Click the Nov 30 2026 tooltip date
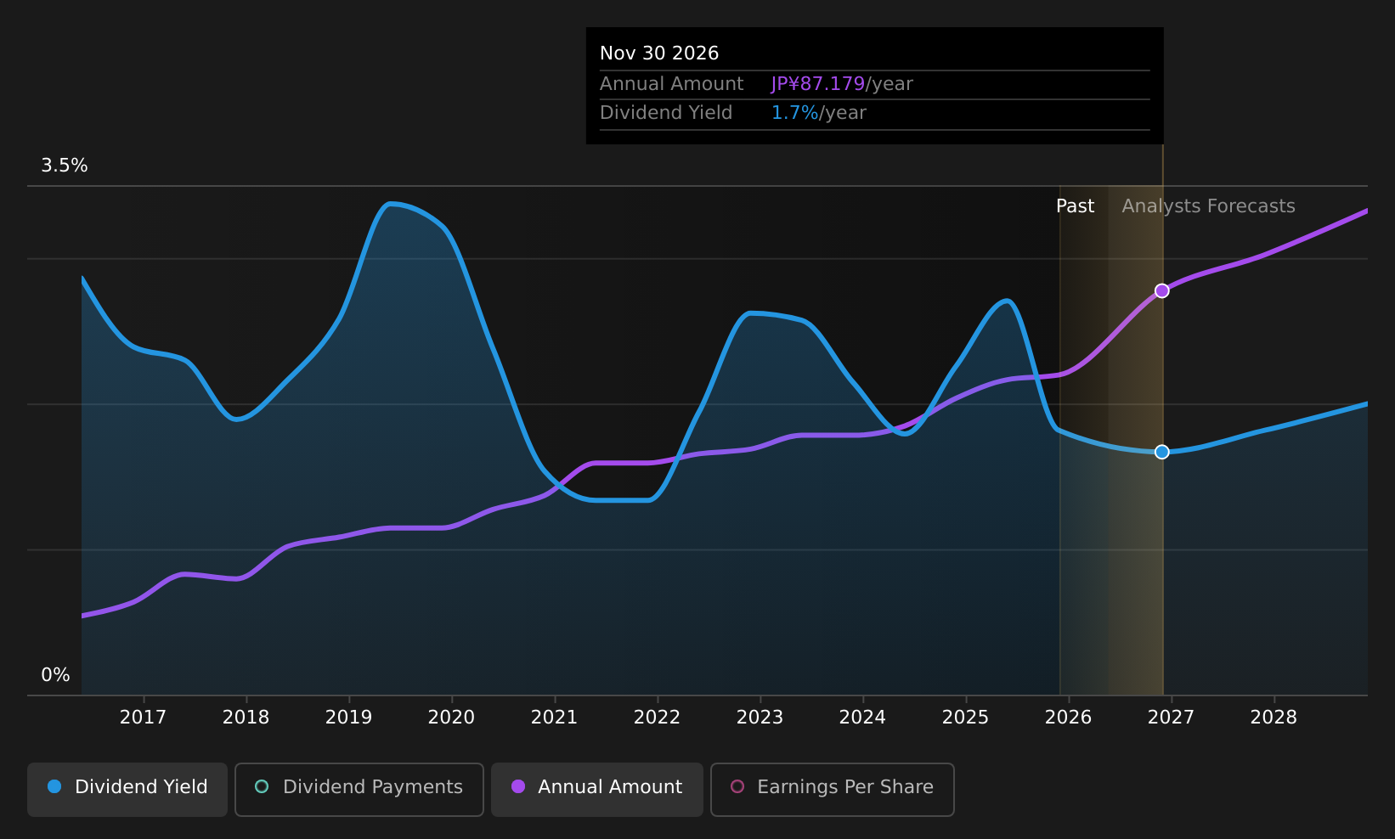This screenshot has width=1395, height=839. coord(659,53)
